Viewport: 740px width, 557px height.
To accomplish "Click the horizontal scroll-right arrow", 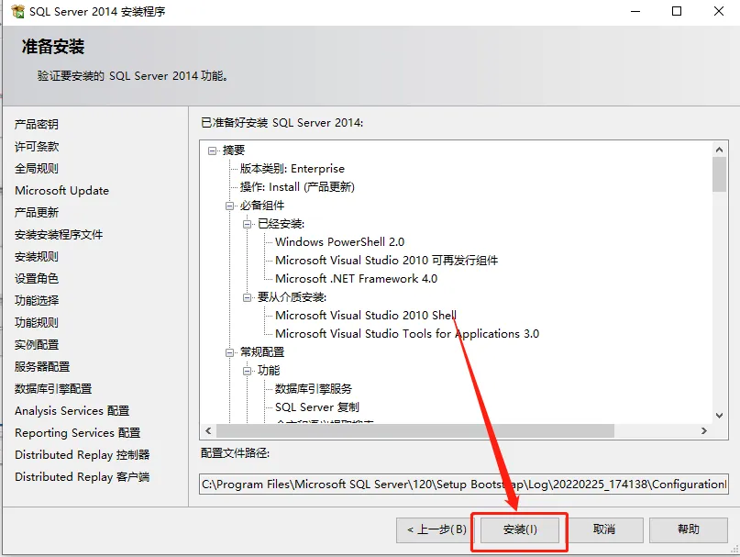I will 704,431.
